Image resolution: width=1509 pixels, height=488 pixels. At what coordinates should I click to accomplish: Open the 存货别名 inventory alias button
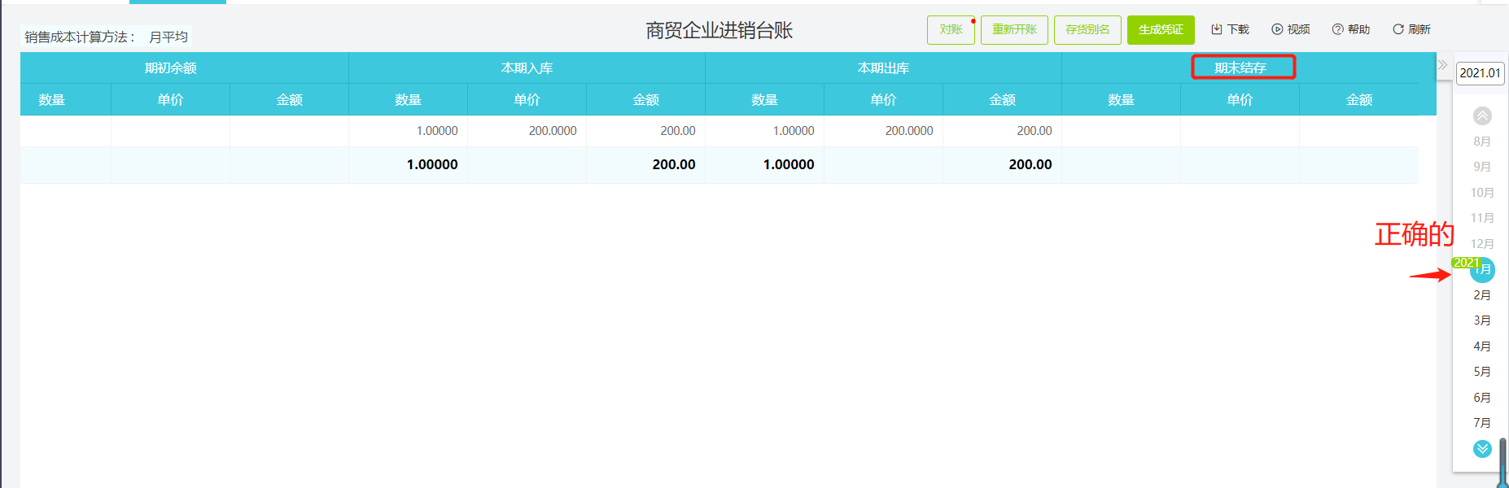point(1087,30)
